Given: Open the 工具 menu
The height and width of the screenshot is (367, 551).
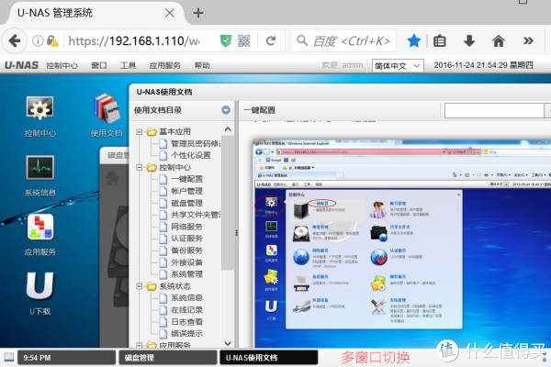Looking at the screenshot, I should click(128, 65).
